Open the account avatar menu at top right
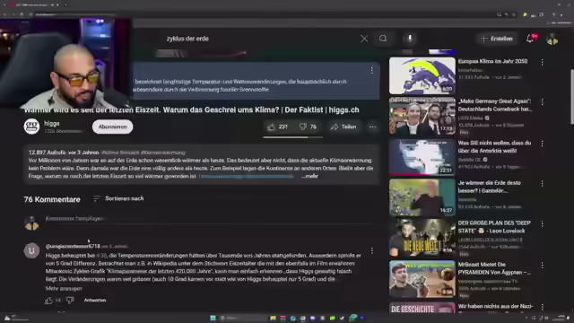 tap(552, 39)
